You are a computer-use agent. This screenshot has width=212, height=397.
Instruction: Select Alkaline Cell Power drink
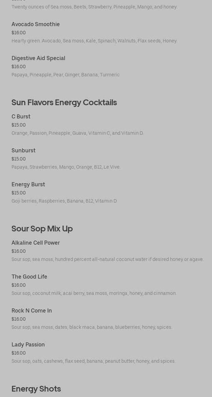36,243
